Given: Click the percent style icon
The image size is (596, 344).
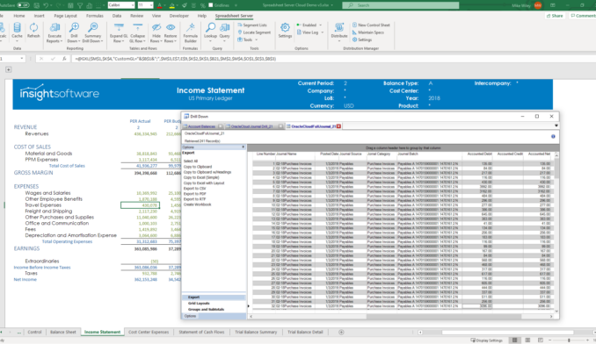Looking at the screenshot, I should click(202, 5).
